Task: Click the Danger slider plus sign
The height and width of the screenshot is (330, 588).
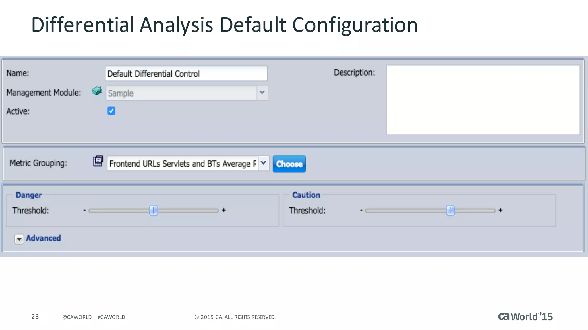Action: (224, 210)
